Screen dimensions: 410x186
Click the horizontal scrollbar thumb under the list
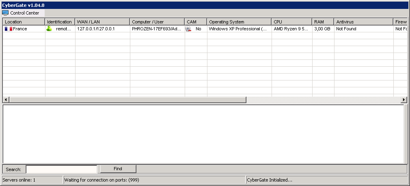click(x=127, y=100)
